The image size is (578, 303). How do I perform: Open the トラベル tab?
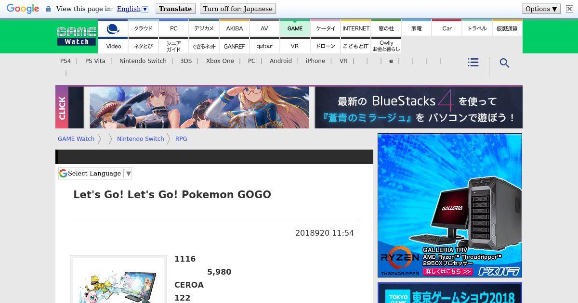(x=477, y=29)
